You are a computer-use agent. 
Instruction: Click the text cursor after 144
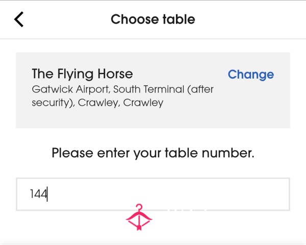tap(47, 194)
